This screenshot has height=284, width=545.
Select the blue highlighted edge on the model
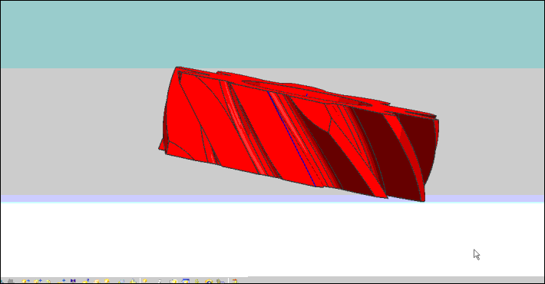click(x=291, y=139)
